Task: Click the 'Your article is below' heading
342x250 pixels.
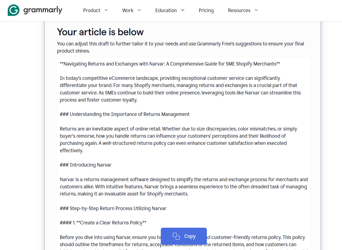Action: point(100,32)
